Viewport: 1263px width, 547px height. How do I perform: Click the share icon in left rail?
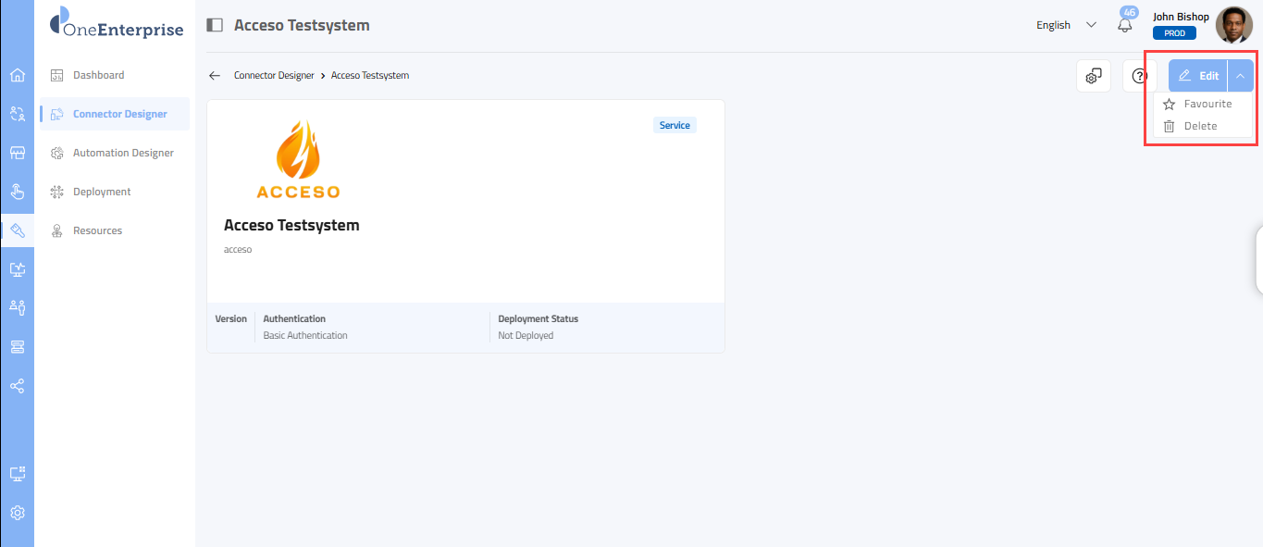point(17,386)
